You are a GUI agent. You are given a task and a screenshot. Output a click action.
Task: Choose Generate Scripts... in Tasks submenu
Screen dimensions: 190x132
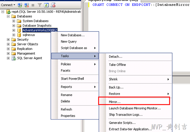(136, 123)
